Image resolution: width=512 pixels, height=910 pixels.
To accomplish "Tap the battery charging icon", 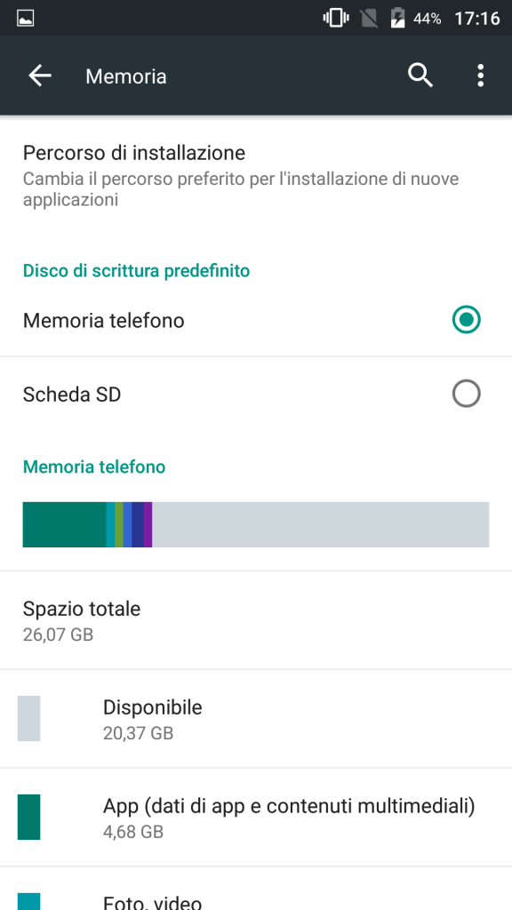I will [397, 19].
